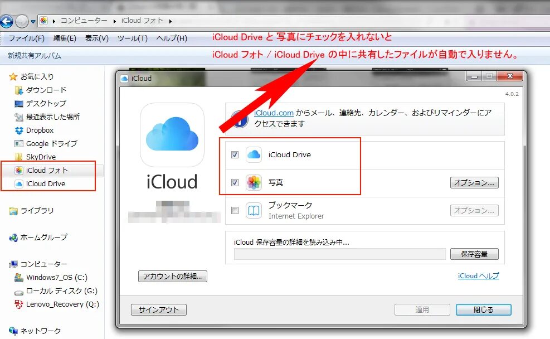Click the disabled ブックマーク オプション button

point(474,211)
